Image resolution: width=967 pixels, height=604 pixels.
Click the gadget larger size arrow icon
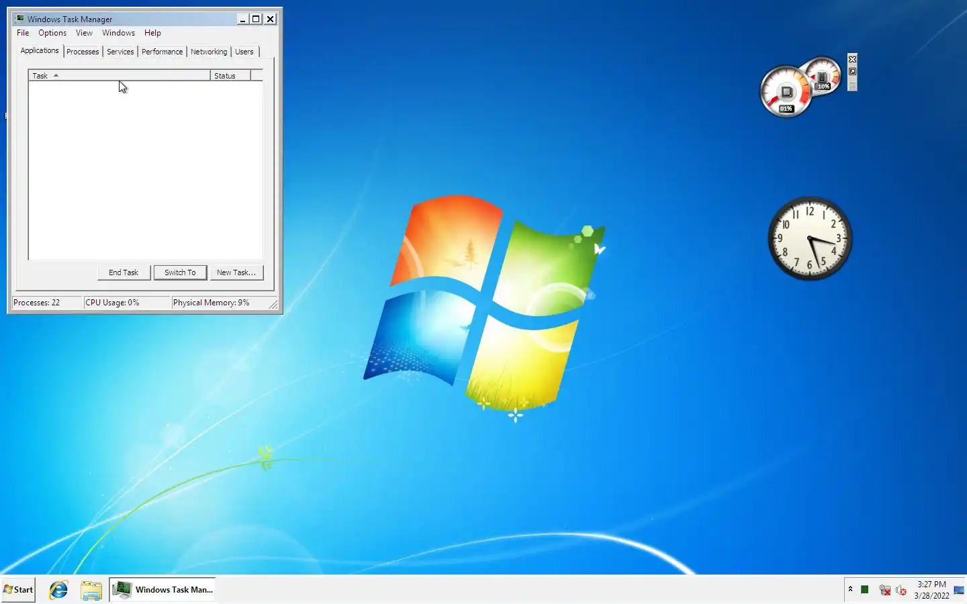(852, 72)
